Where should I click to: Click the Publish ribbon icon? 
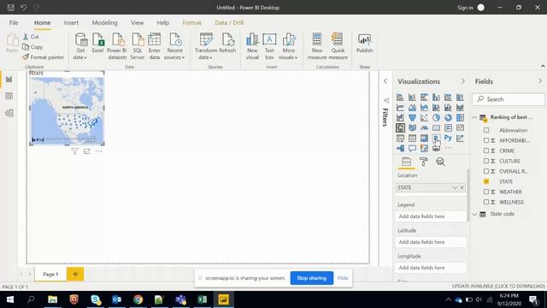pos(365,44)
